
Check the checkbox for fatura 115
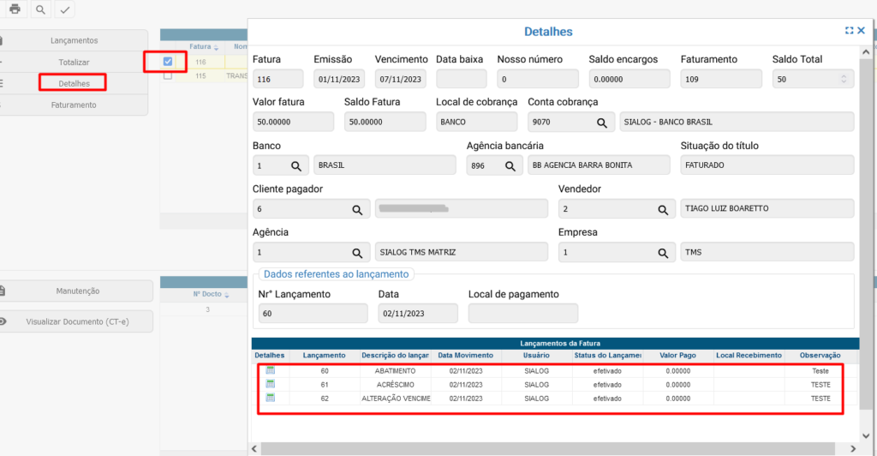[168, 75]
